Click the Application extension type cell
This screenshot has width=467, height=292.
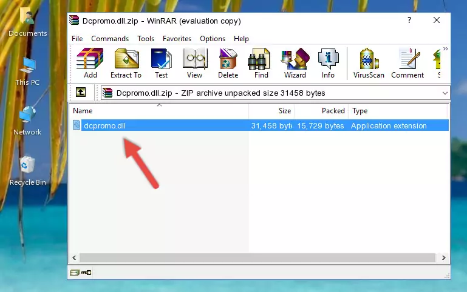coord(389,125)
